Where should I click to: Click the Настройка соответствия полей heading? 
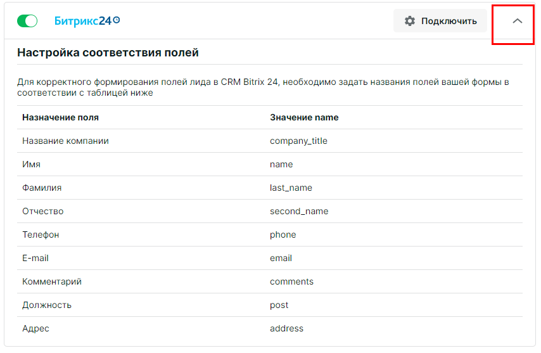coord(108,53)
